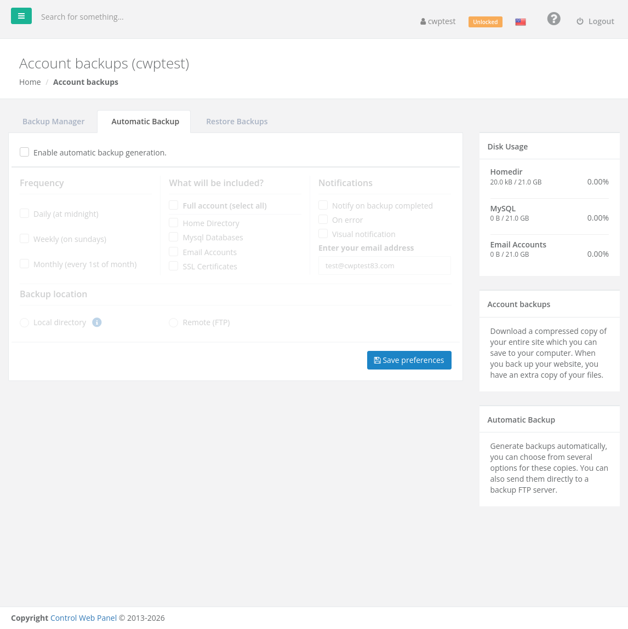Select Local directory radio button
628x629 pixels.
pos(25,322)
